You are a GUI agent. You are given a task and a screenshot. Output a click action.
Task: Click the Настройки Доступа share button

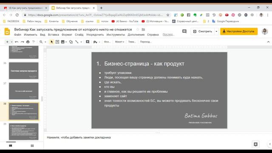(239, 31)
